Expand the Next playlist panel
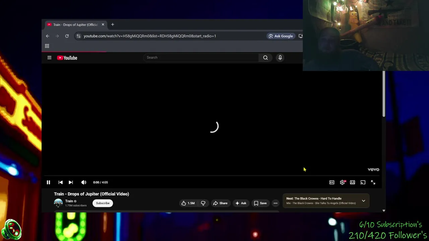Image resolution: width=429 pixels, height=241 pixels. point(363,201)
